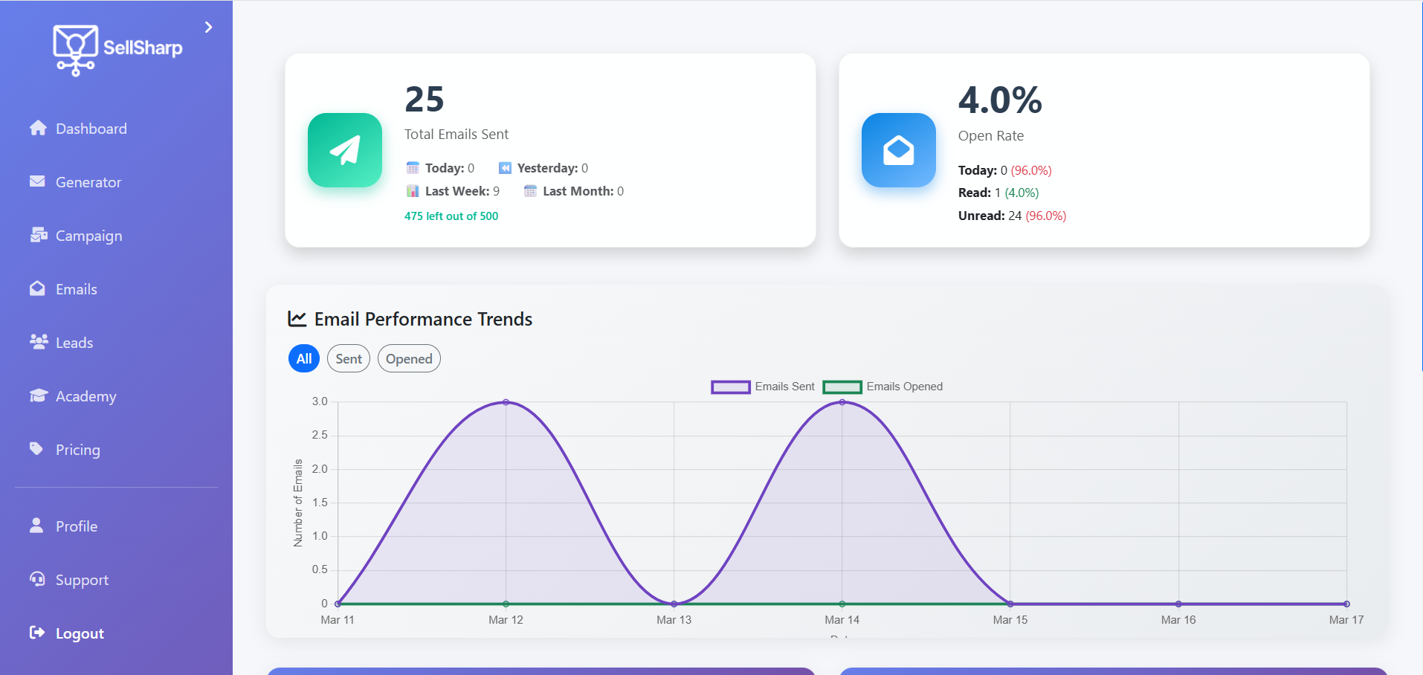The width and height of the screenshot is (1423, 675).
Task: Select the All chart filter
Action: coord(304,359)
